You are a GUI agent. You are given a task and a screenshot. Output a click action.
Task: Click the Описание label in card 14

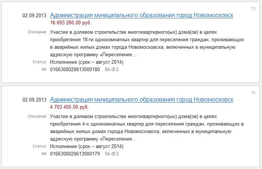pos(37,117)
